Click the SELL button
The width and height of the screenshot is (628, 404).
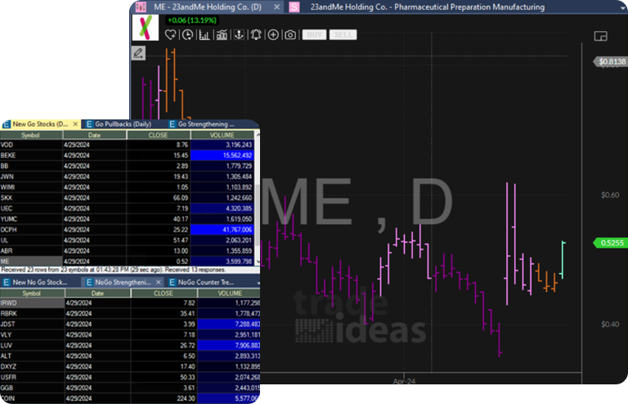(343, 35)
